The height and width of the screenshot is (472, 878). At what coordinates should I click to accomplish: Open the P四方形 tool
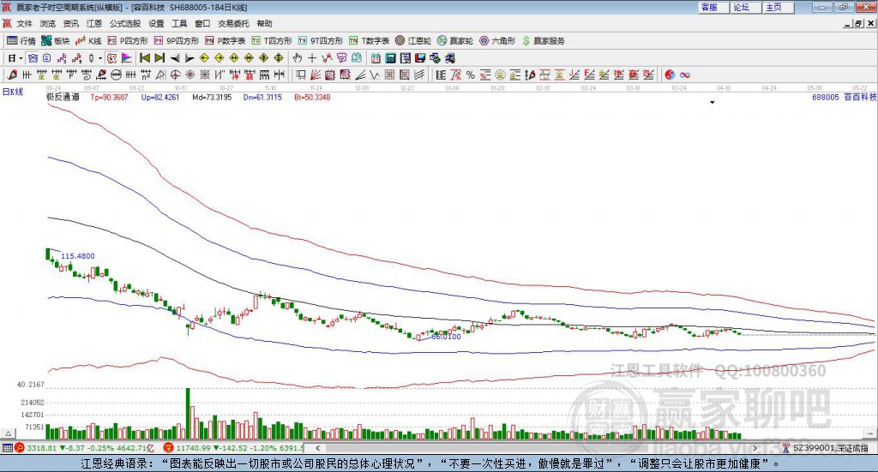128,41
